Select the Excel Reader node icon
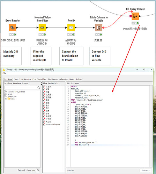156x174 pixels. click(x=13, y=27)
